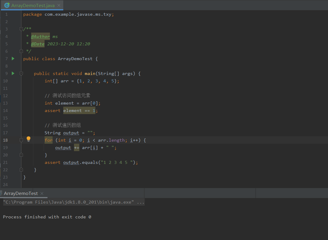This screenshot has height=240, width=328.
Task: Click the 'int element = arr[0]' statement
Action: click(x=72, y=103)
